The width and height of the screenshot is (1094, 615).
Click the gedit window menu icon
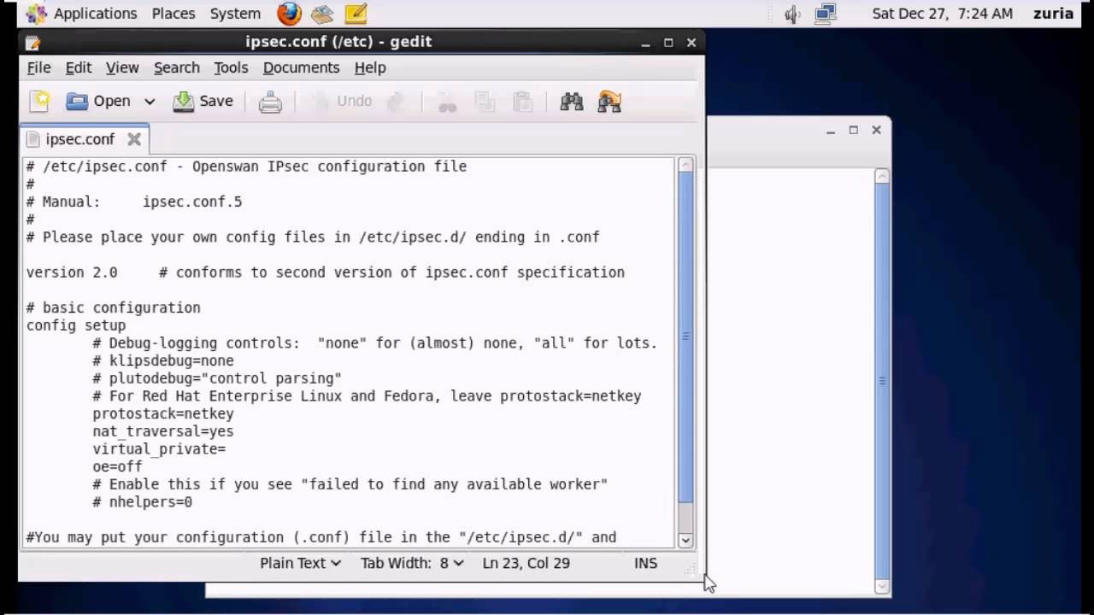32,42
